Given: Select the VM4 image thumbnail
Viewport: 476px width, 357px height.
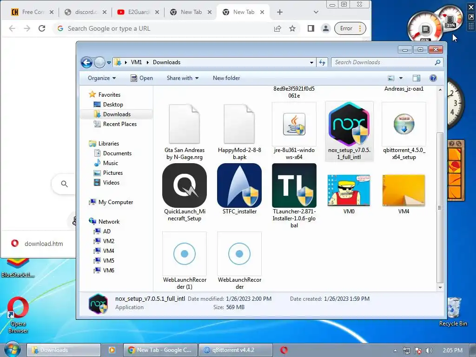Looking at the screenshot, I should (404, 194).
